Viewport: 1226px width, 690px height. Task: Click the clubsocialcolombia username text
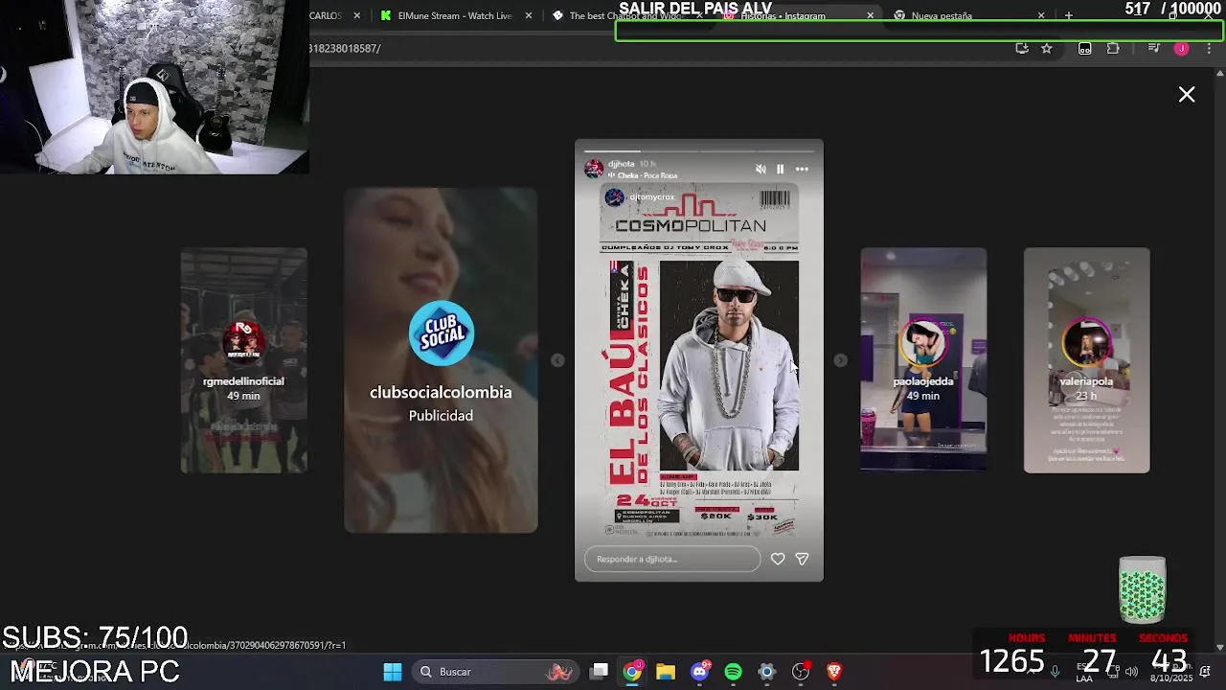441,392
